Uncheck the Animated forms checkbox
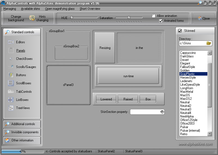Viewport: 218px width, 155px height. [161, 21]
